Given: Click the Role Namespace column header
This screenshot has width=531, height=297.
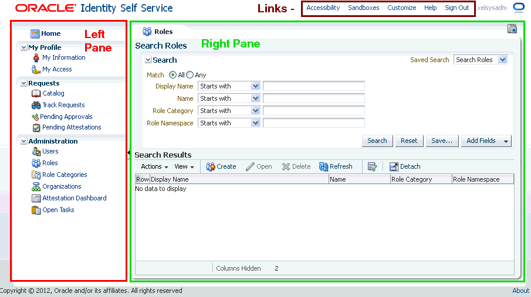Looking at the screenshot, I should click(x=482, y=179).
